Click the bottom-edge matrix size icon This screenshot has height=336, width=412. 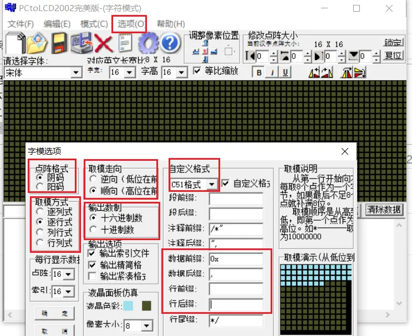point(353,56)
